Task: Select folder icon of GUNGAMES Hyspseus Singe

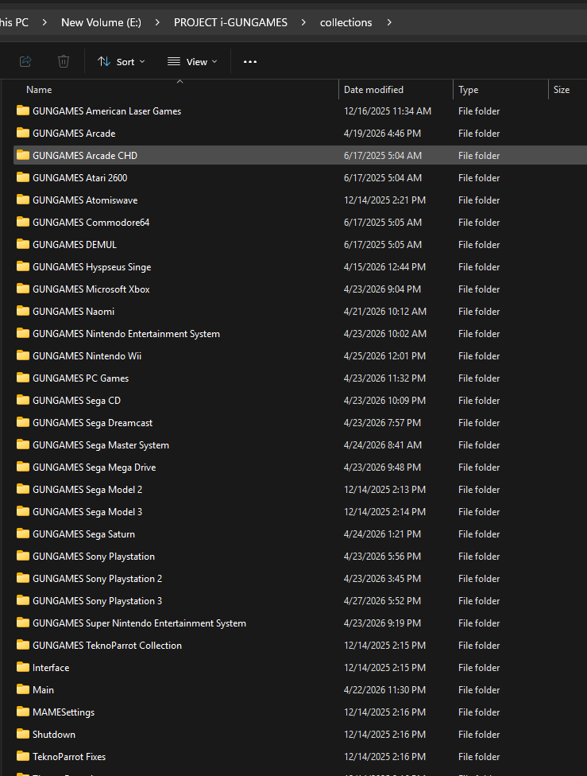Action: 23,266
